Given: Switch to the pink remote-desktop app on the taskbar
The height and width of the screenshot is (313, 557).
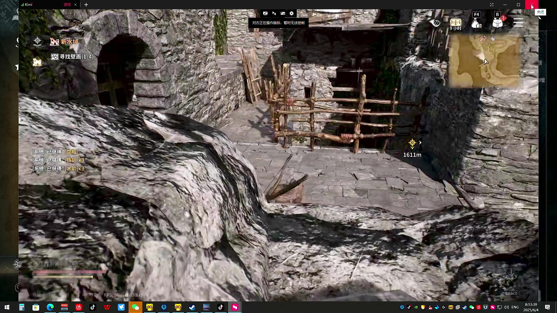Looking at the screenshot, I should (x=235, y=307).
